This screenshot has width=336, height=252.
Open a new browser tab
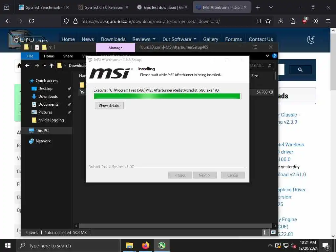click(258, 8)
